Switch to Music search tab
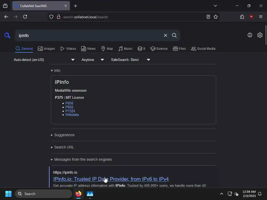This screenshot has height=200, width=267. (x=125, y=49)
